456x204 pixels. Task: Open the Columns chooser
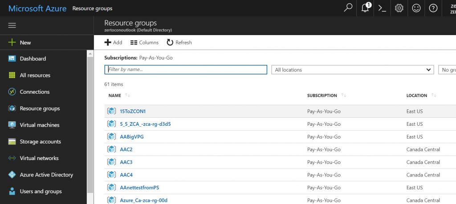(144, 42)
